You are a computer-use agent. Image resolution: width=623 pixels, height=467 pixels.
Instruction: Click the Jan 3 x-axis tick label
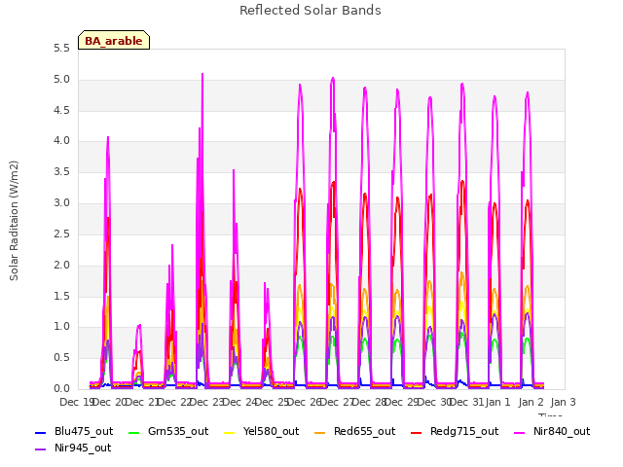(563, 402)
